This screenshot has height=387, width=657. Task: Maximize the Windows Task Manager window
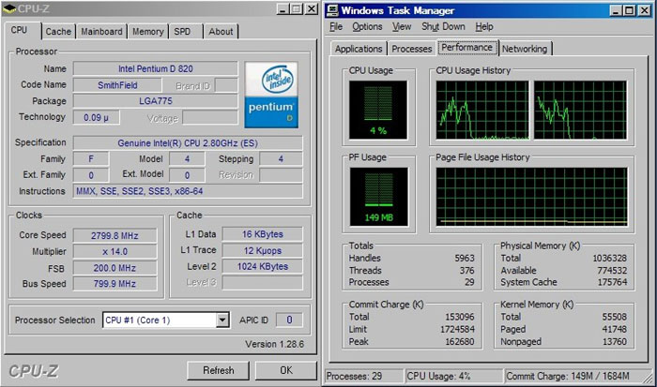pyautogui.click(x=629, y=10)
